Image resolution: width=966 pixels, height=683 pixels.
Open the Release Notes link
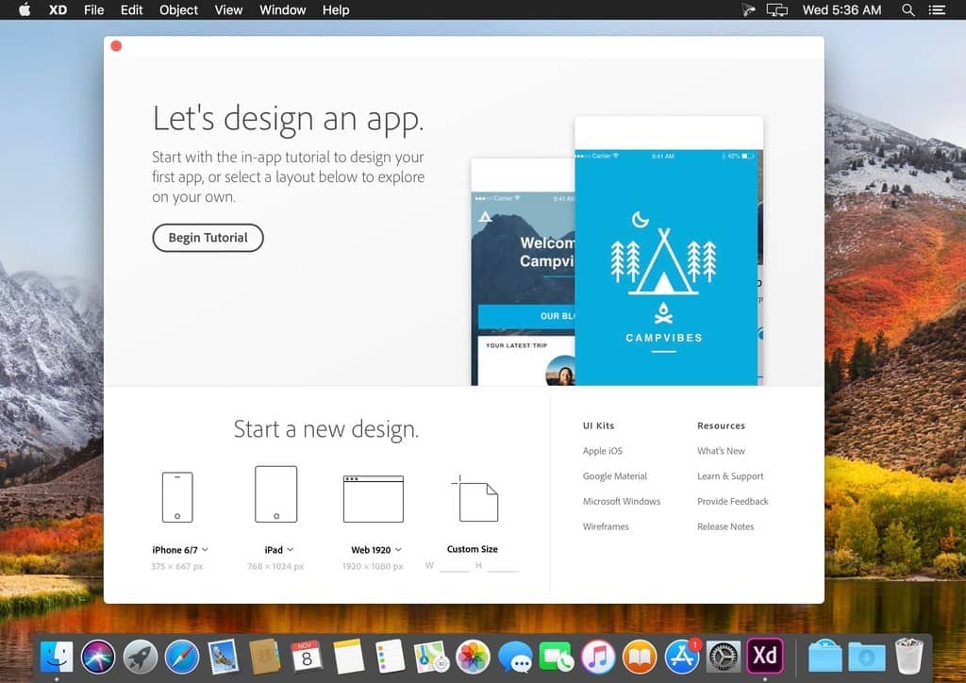725,526
